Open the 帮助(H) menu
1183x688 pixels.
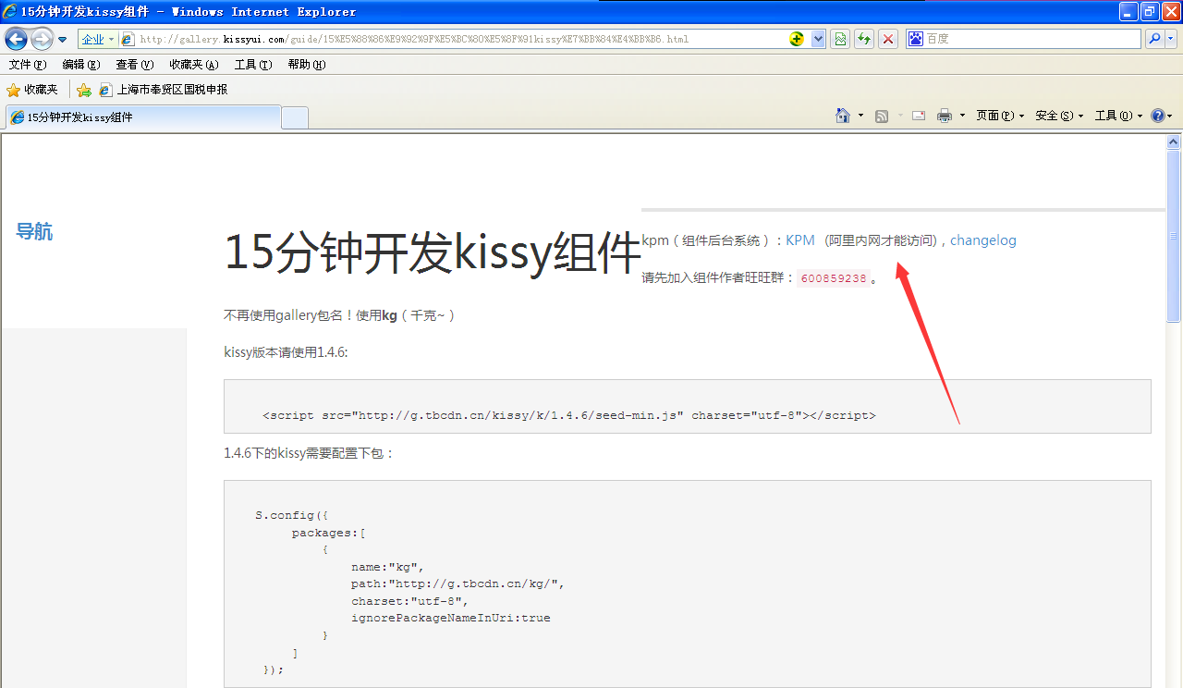point(307,65)
